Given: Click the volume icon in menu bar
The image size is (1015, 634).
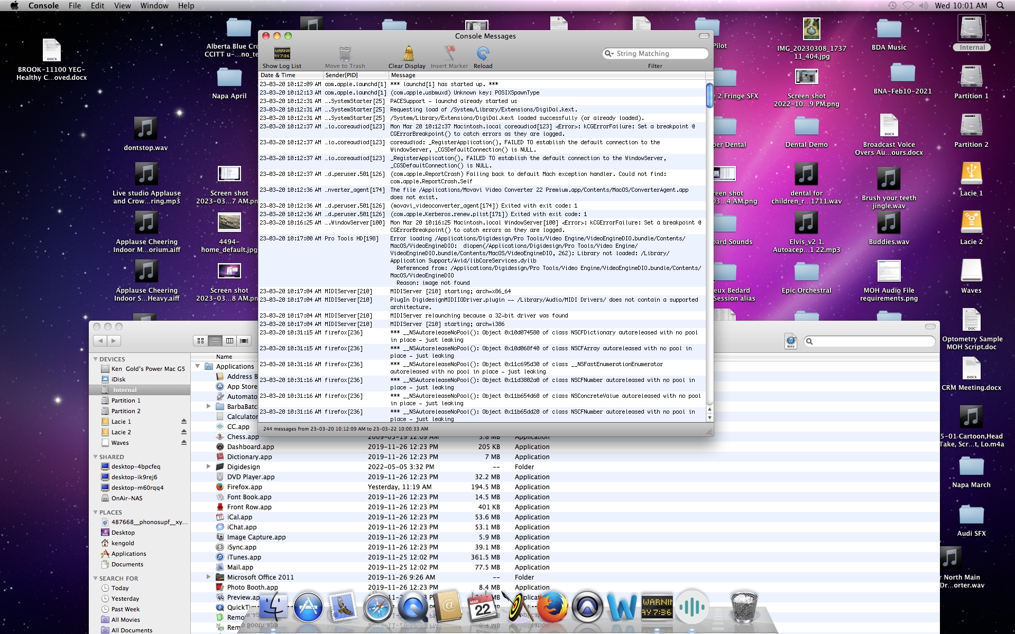Looking at the screenshot, I should point(924,6).
